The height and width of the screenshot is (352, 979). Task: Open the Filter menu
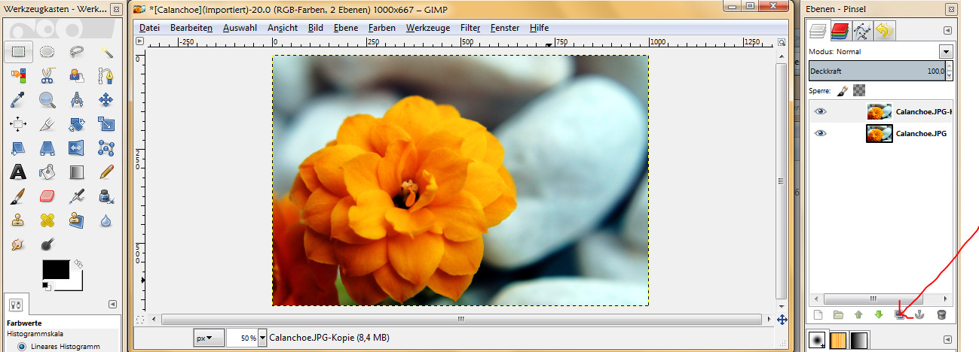(470, 28)
